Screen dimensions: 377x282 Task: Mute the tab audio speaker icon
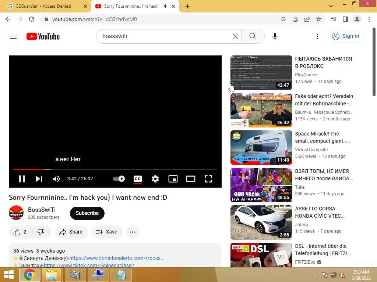point(165,6)
